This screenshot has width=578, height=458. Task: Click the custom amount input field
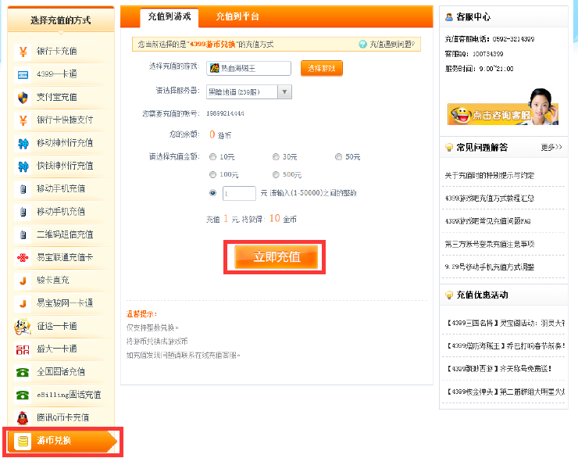[x=239, y=193]
